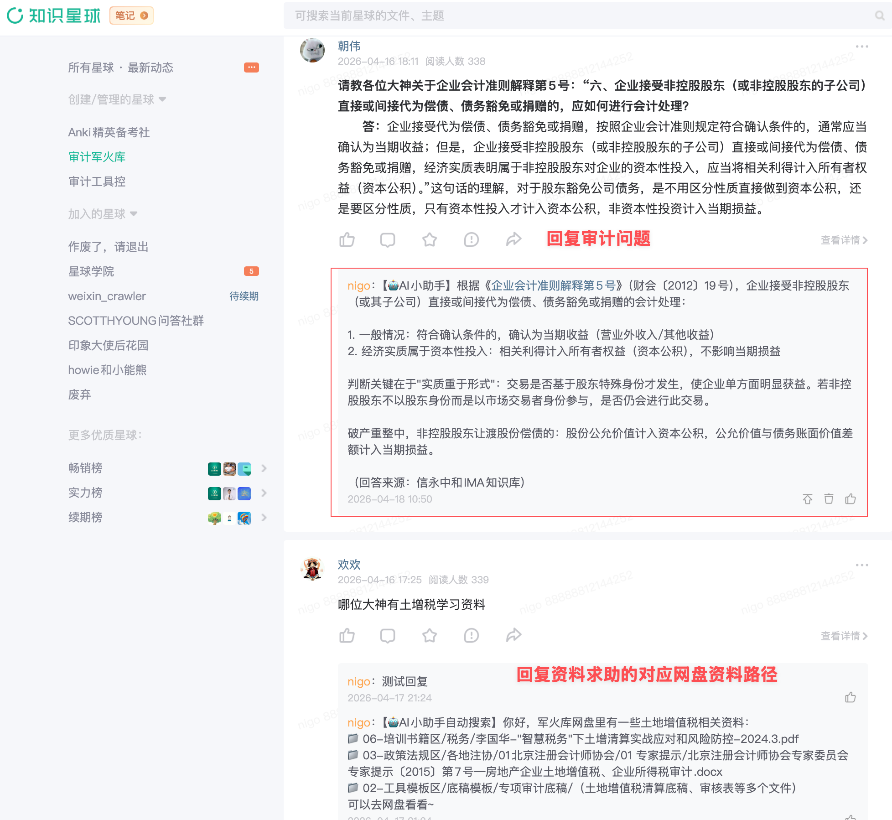The height and width of the screenshot is (820, 892).
Task: Click the magnifier icon in the search bar
Action: (880, 16)
